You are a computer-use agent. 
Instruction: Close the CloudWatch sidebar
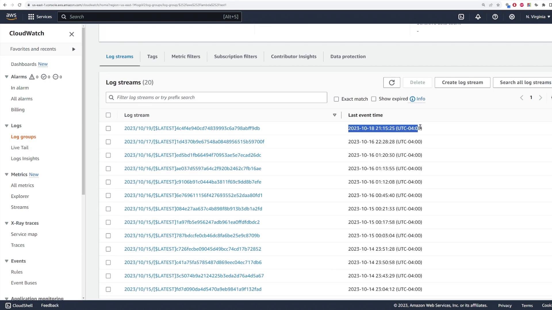(72, 34)
